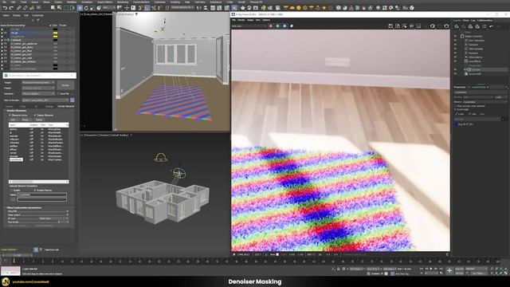Image resolution: width=510 pixels, height=287 pixels.
Task: Click the create layer icon in VFB Layers panel
Action: (457, 26)
